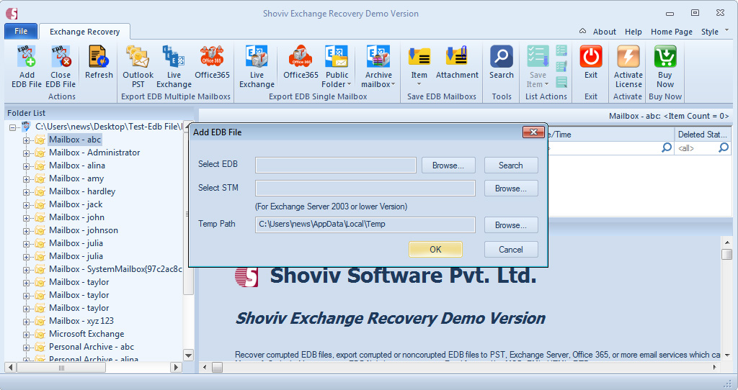The width and height of the screenshot is (738, 390).
Task: Click the Temp Path input field
Action: [x=365, y=225]
